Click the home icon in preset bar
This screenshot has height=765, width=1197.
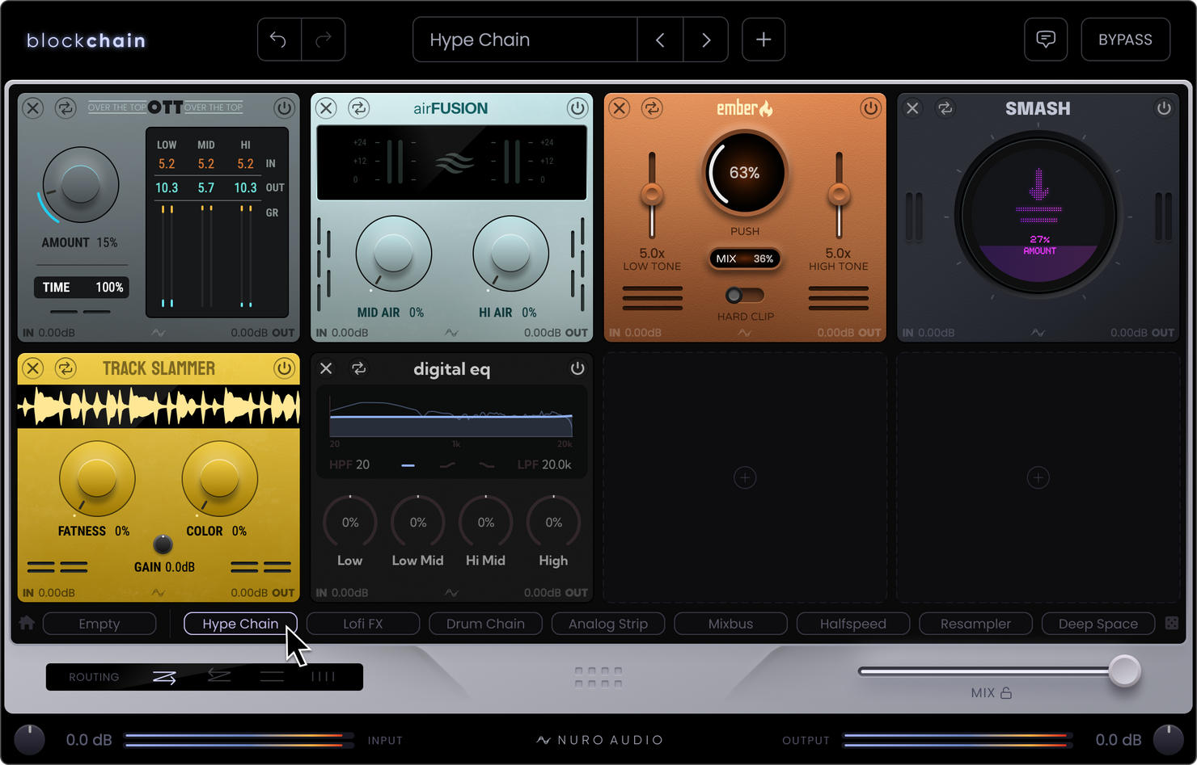[27, 623]
